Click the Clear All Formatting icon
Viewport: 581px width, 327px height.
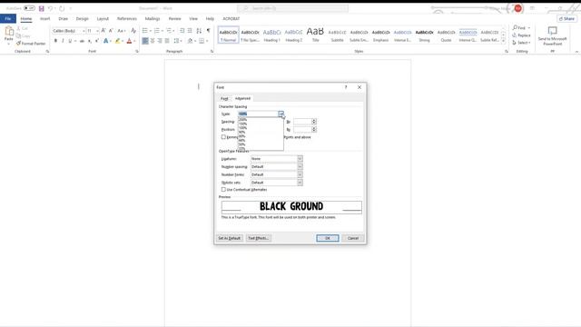pyautogui.click(x=133, y=30)
